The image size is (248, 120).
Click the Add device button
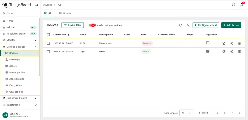(231, 25)
